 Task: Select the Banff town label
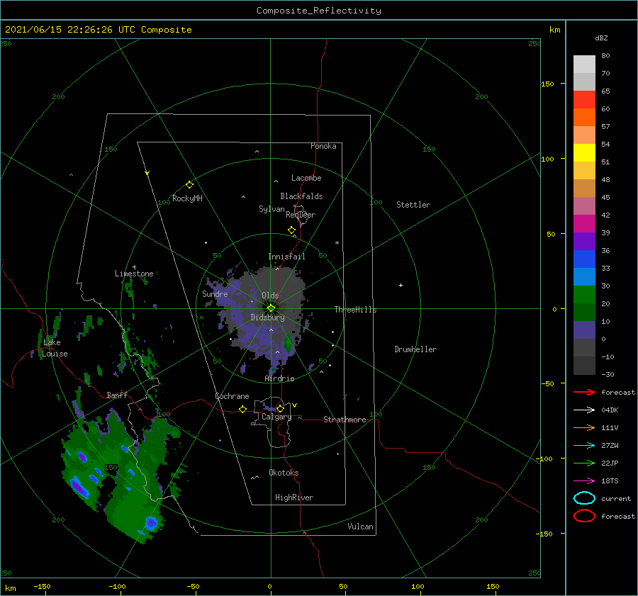(117, 395)
